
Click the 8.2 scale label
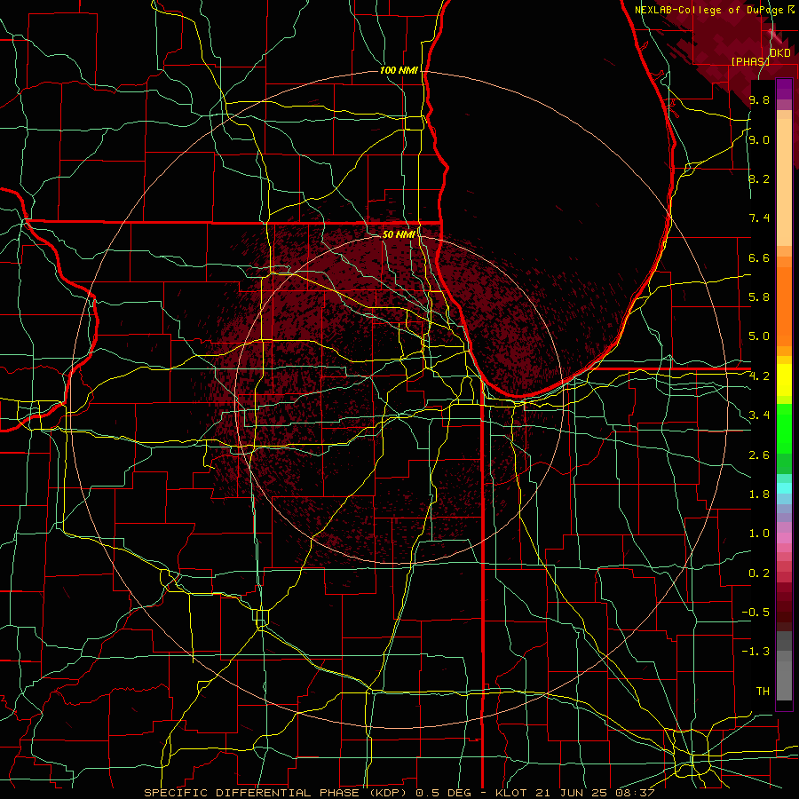[759, 178]
